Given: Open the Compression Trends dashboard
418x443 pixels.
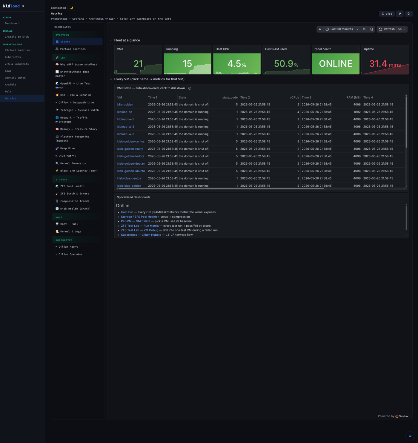Looking at the screenshot, I should [78, 201].
